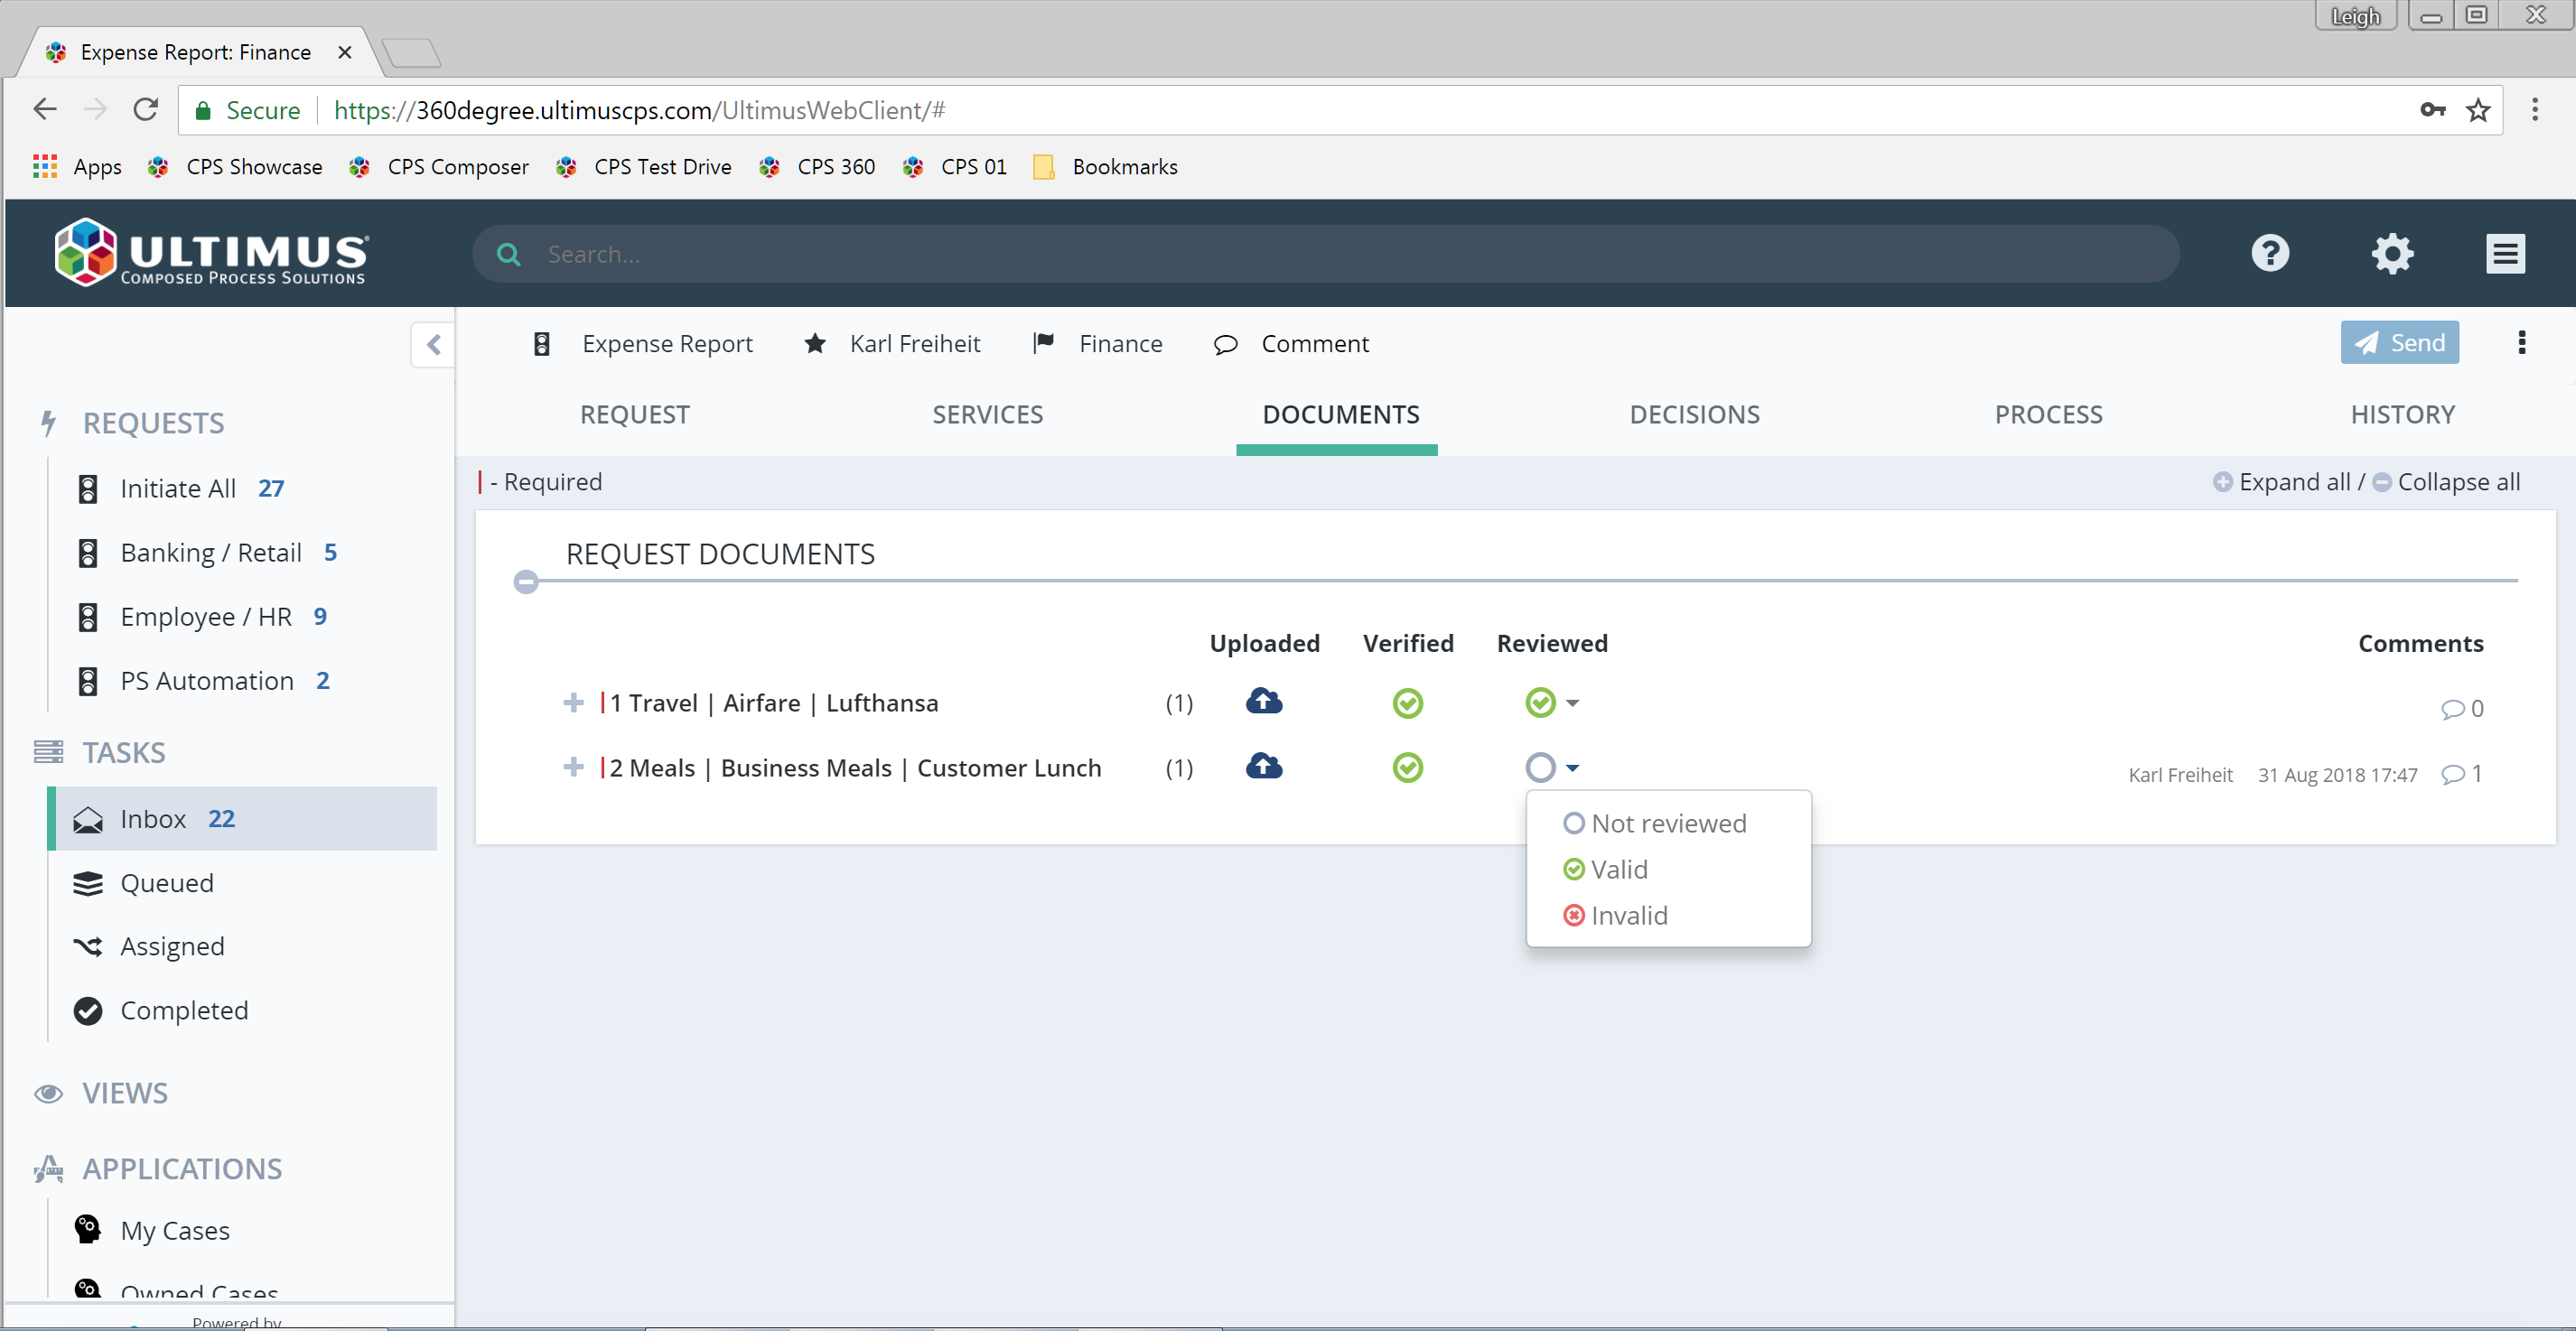Click the browser address bar URL

(640, 110)
